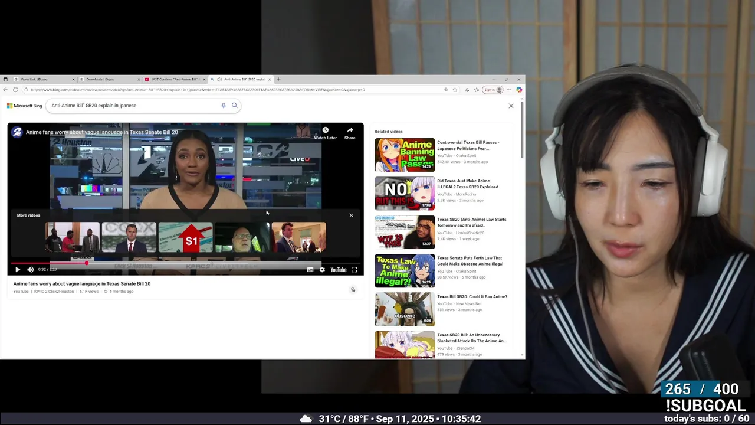Close the Downloads | Elgato tab
This screenshot has width=755, height=425.
(139, 79)
